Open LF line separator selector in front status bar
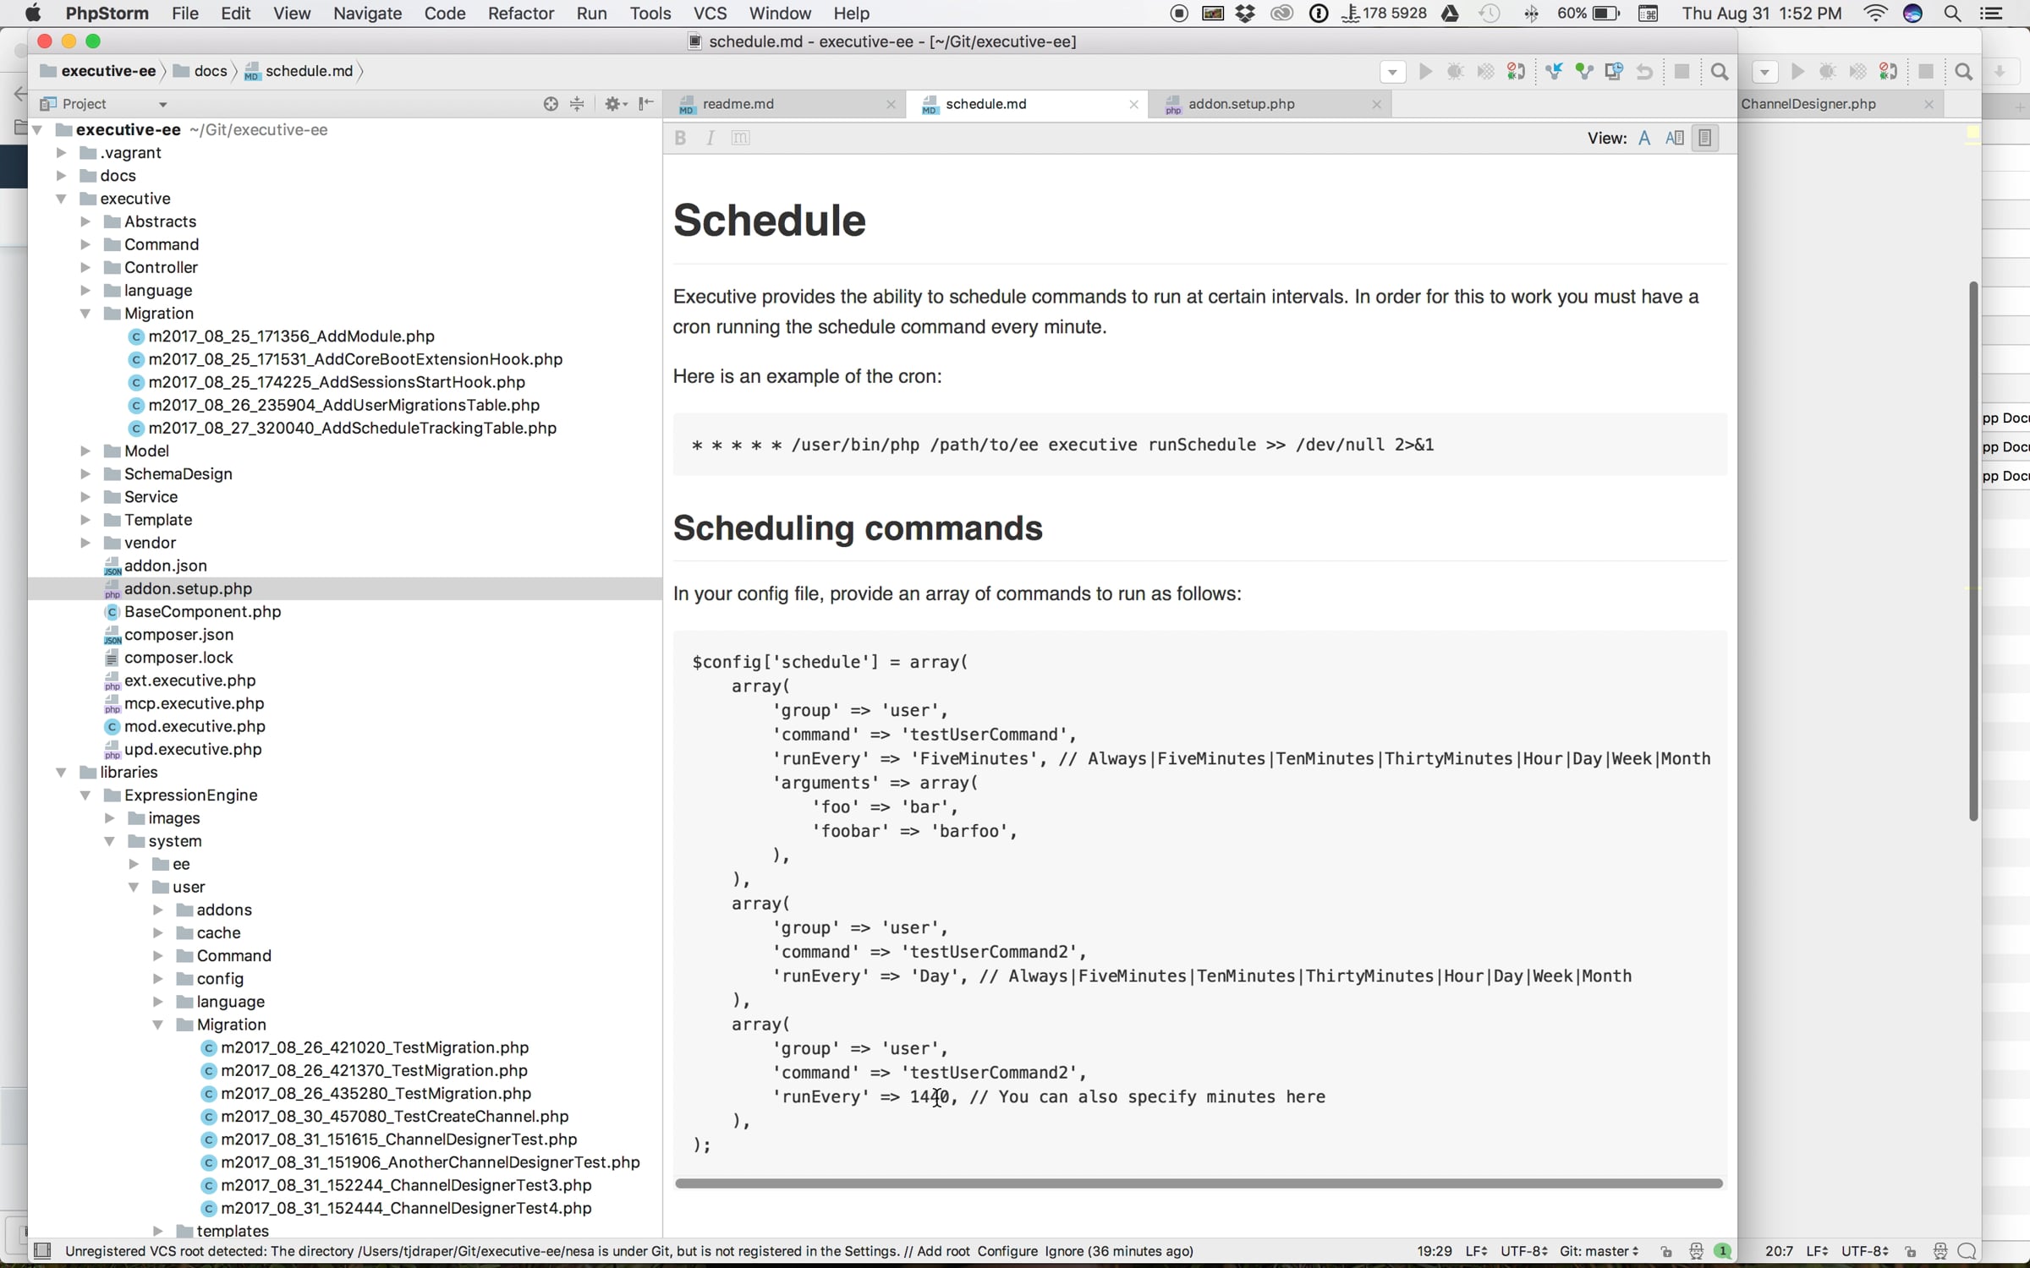Image resolution: width=2030 pixels, height=1268 pixels. (x=1476, y=1251)
